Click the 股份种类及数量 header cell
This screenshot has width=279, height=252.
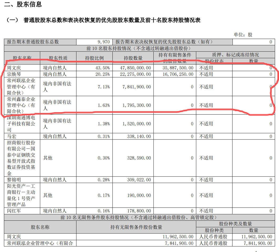pyautogui.click(x=235, y=224)
